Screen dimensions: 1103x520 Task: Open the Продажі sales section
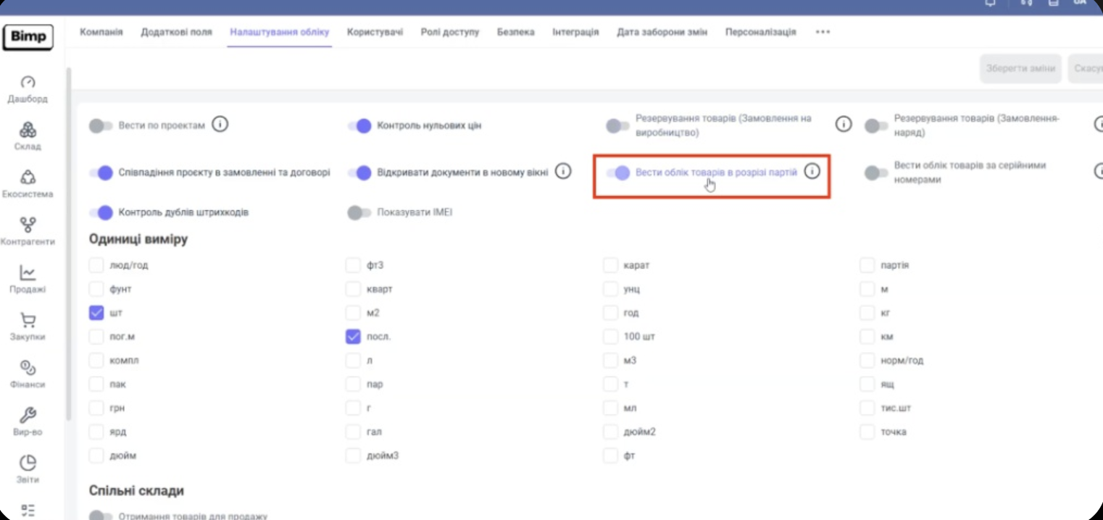click(x=28, y=274)
